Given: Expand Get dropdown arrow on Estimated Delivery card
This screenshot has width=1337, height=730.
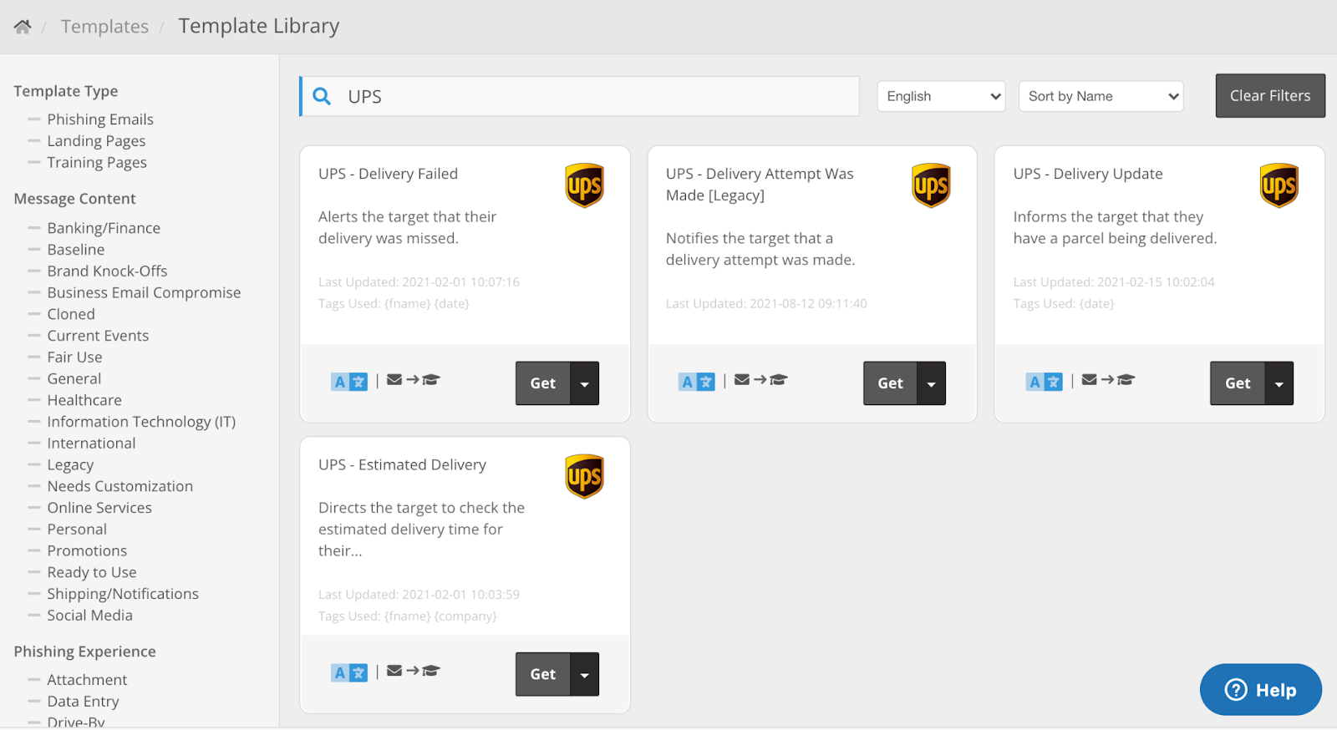Looking at the screenshot, I should [585, 674].
